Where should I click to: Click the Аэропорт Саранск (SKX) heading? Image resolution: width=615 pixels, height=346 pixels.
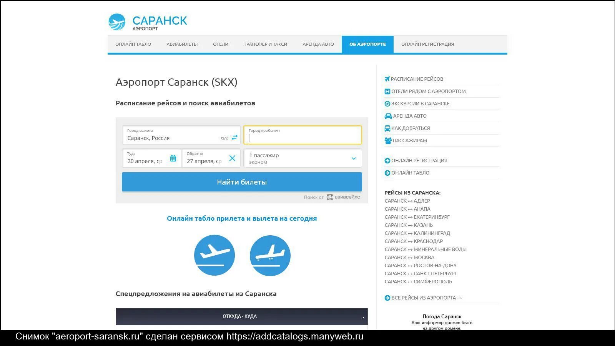[176, 82]
